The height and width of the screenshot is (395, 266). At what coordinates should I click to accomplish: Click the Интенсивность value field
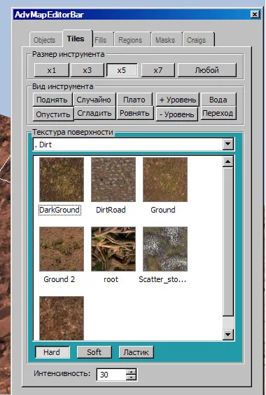tap(111, 375)
